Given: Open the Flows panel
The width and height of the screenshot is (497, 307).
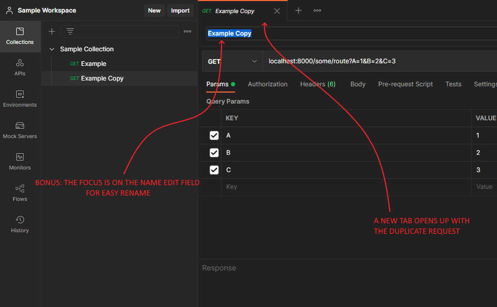Looking at the screenshot, I should click(20, 194).
